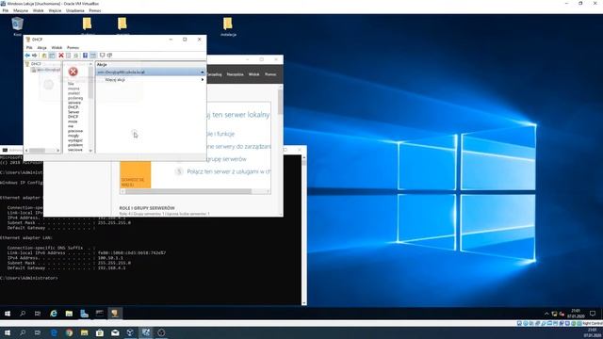
Task: Open File Explorer on the guest taskbar
Action: click(69, 314)
